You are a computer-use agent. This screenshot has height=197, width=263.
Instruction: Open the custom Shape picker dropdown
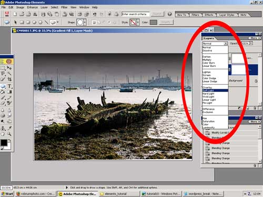pos(85,22)
